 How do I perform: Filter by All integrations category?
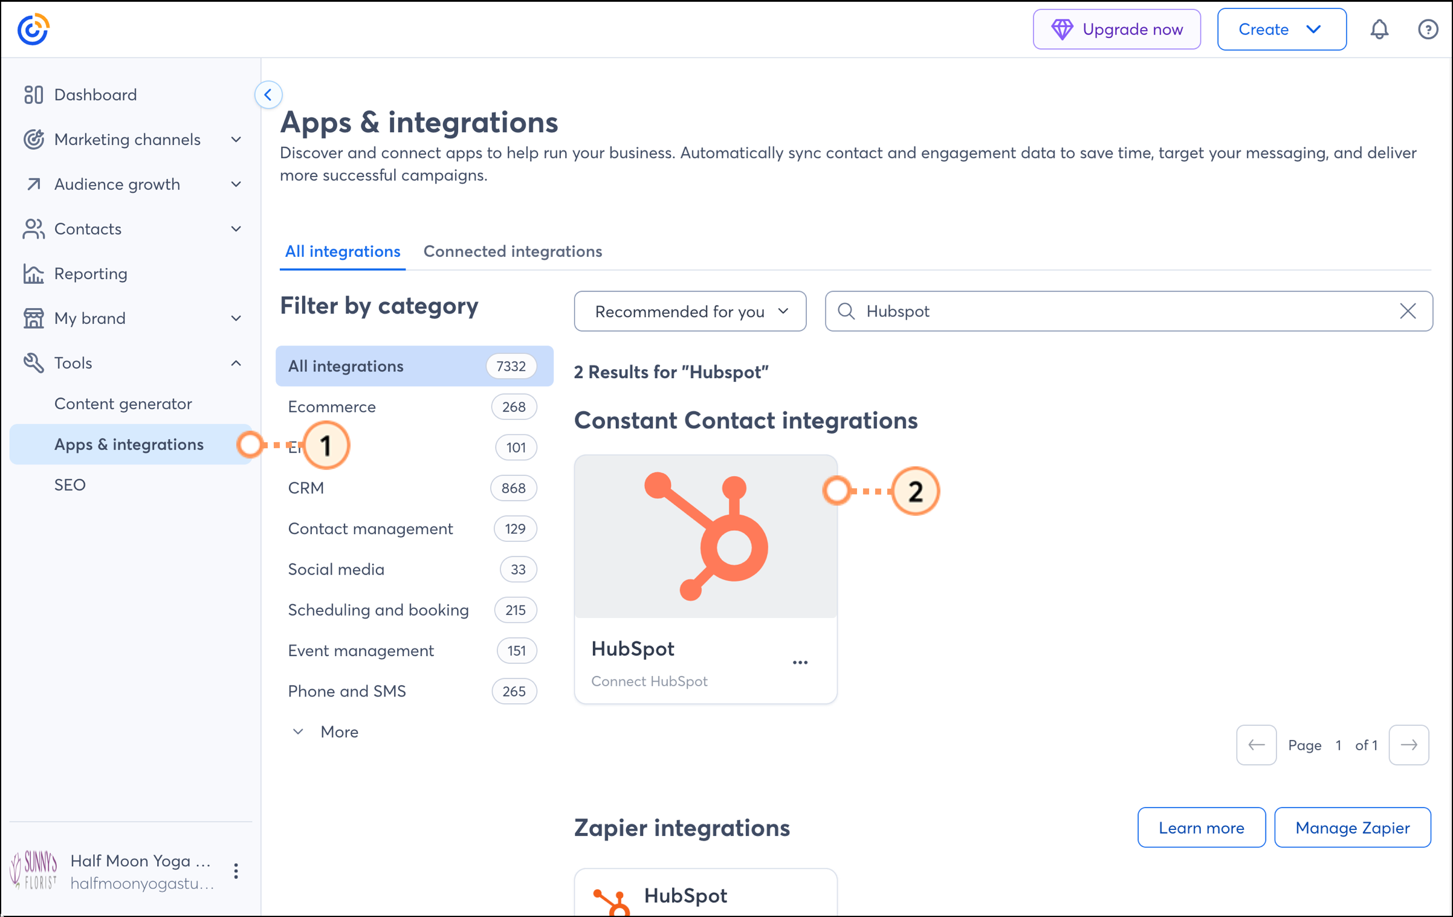(x=415, y=366)
